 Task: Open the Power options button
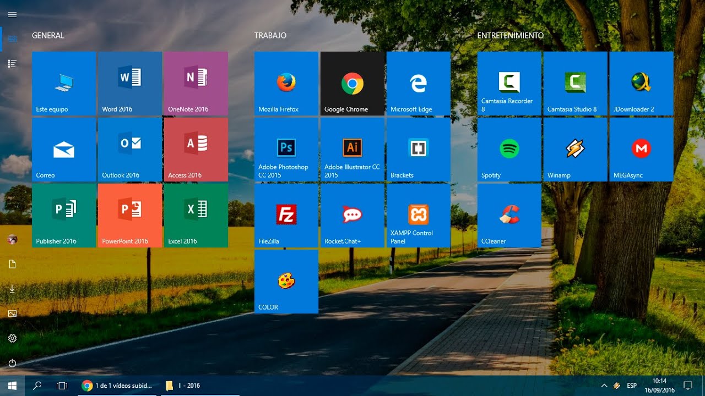[12, 363]
